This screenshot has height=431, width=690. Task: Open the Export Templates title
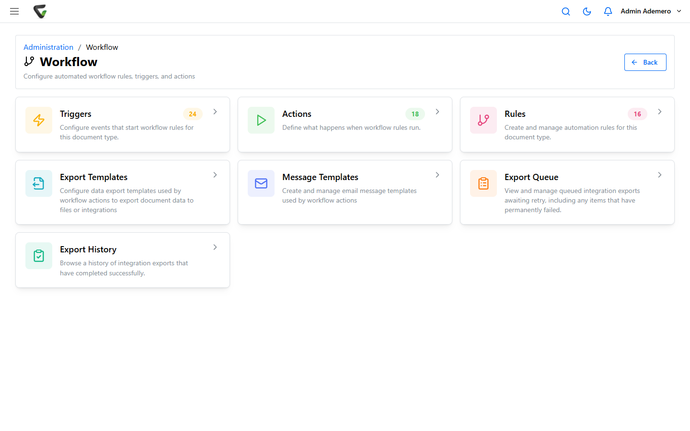tap(93, 177)
